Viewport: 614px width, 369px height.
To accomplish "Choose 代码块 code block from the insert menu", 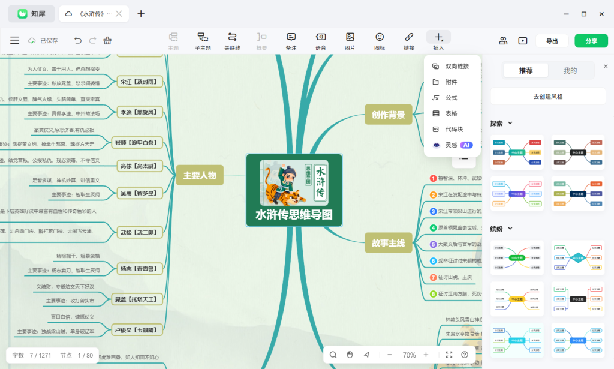I will click(451, 129).
